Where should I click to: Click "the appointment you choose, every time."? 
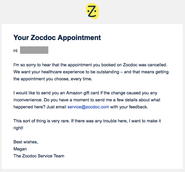[53, 79]
